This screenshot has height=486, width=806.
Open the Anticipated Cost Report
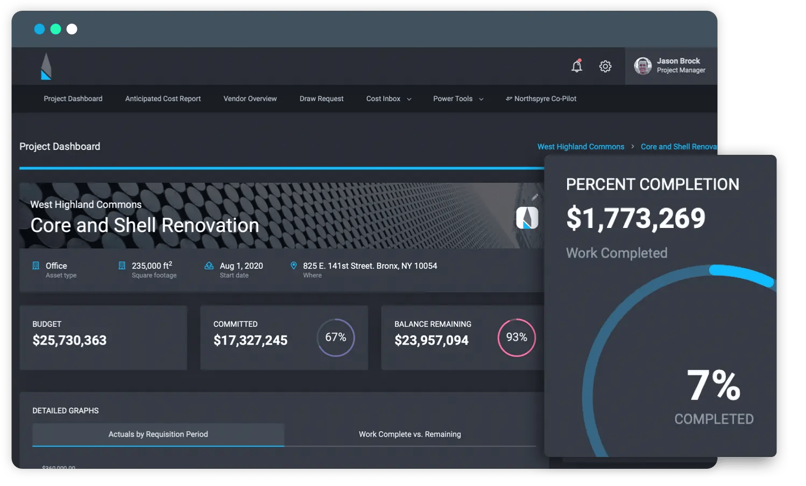click(x=163, y=99)
